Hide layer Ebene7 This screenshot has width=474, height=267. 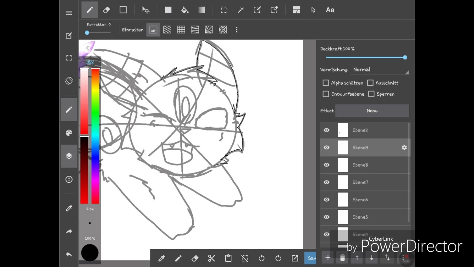point(327,182)
